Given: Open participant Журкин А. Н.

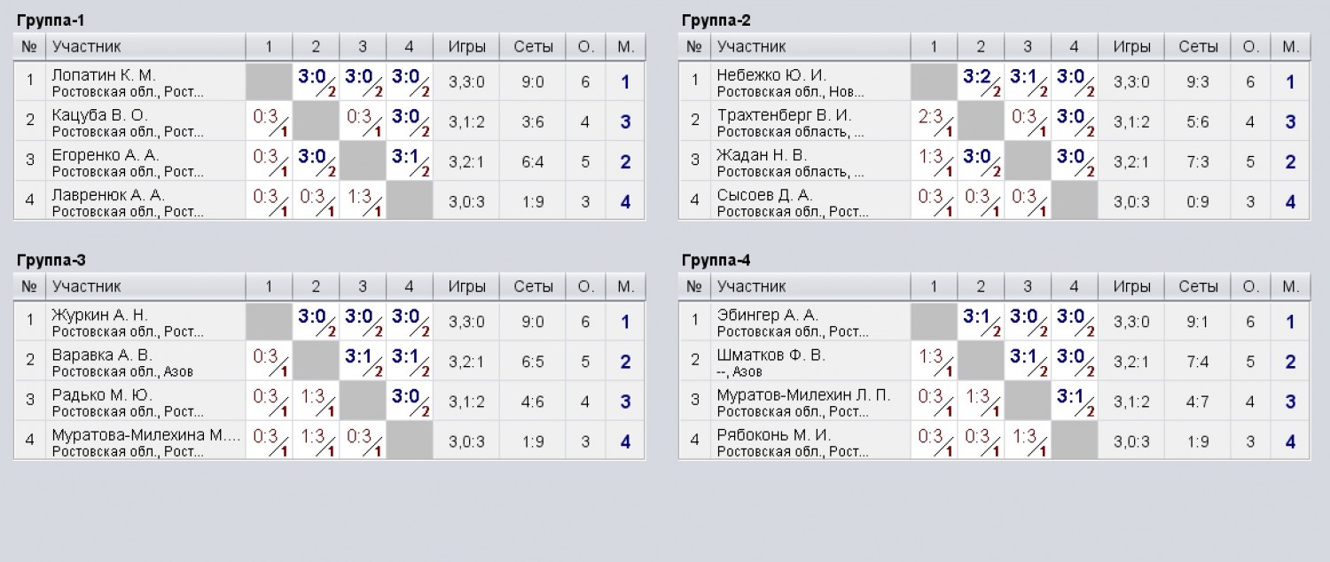Looking at the screenshot, I should (x=100, y=316).
